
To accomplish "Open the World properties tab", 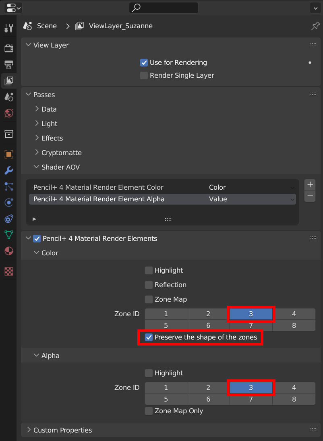I will tap(9, 113).
